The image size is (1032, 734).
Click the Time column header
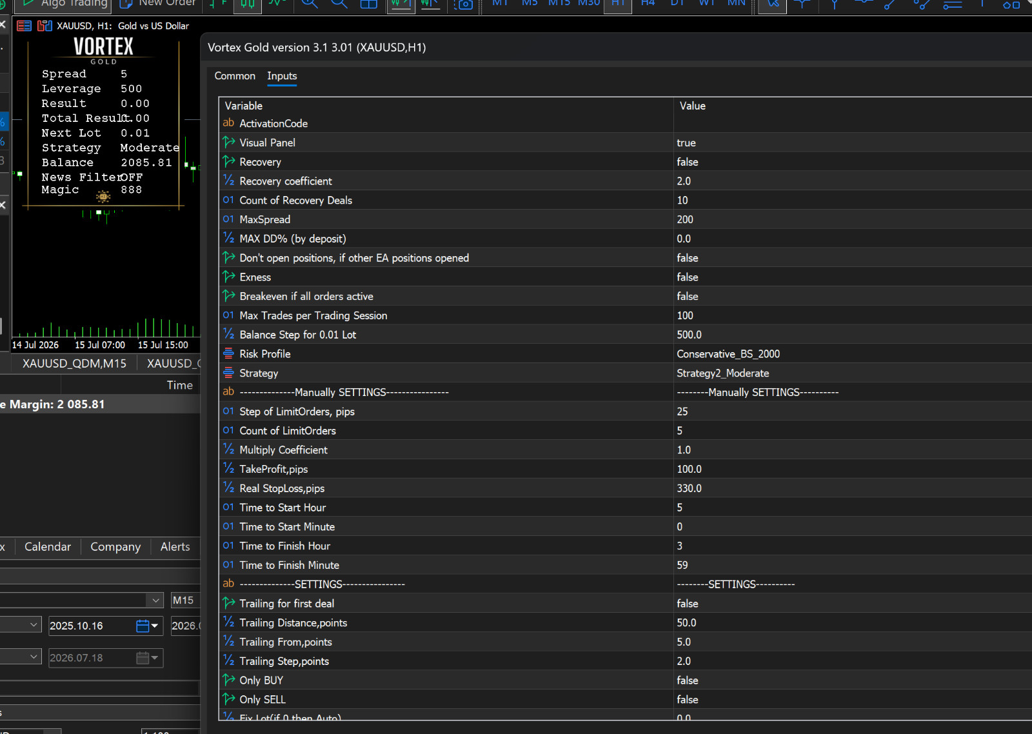179,386
